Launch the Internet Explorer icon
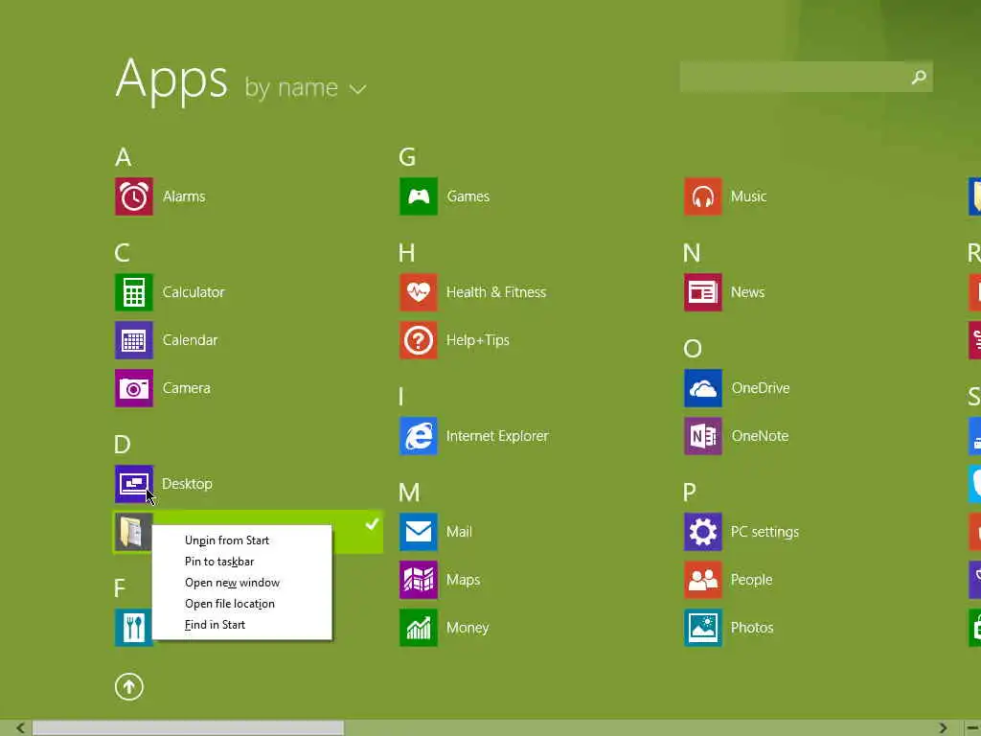The height and width of the screenshot is (736, 981). [419, 436]
